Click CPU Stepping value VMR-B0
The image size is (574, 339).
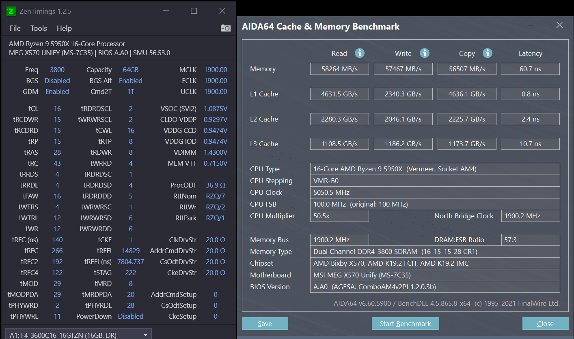[x=435, y=181]
